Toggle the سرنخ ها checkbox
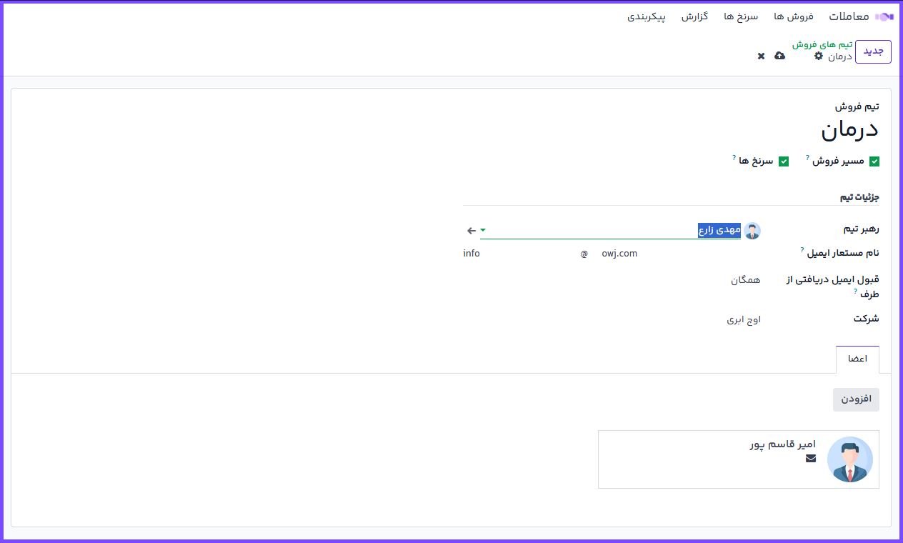 [x=784, y=161]
